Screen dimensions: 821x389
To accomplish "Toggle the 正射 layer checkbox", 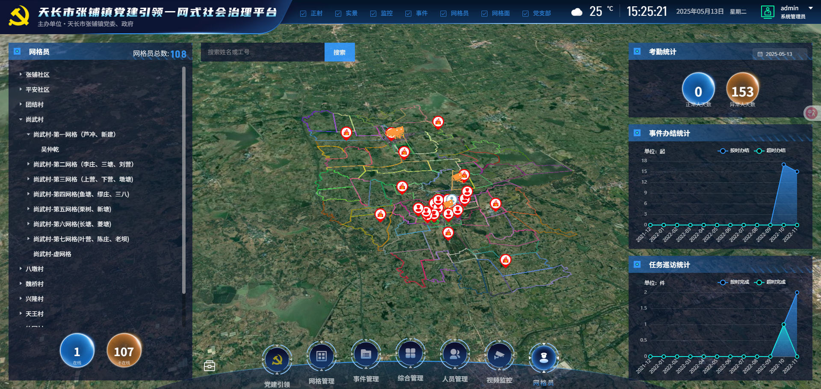I will coord(303,14).
